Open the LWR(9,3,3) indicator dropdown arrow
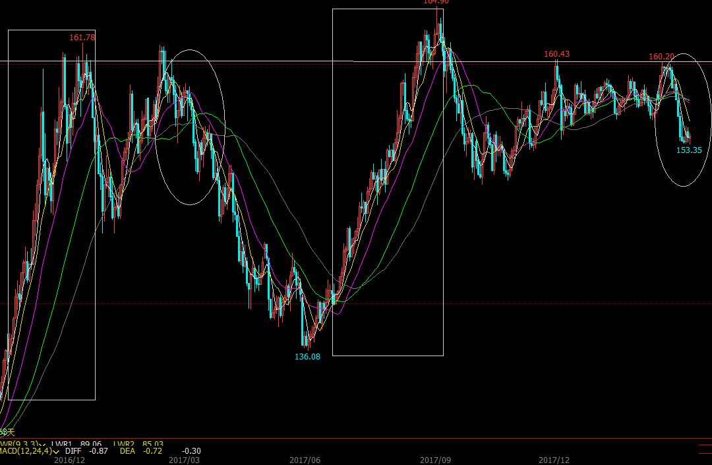The height and width of the screenshot is (465, 712). pos(42,445)
